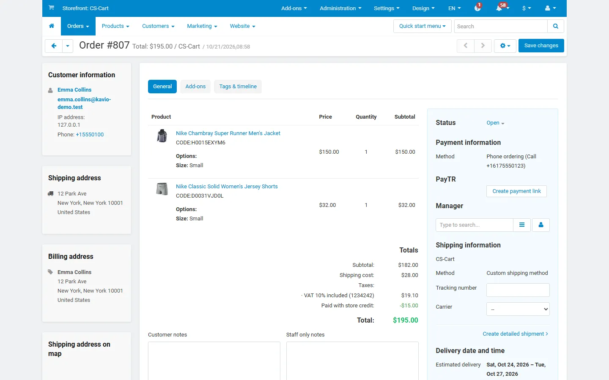Open the Website menu

pyautogui.click(x=243, y=26)
